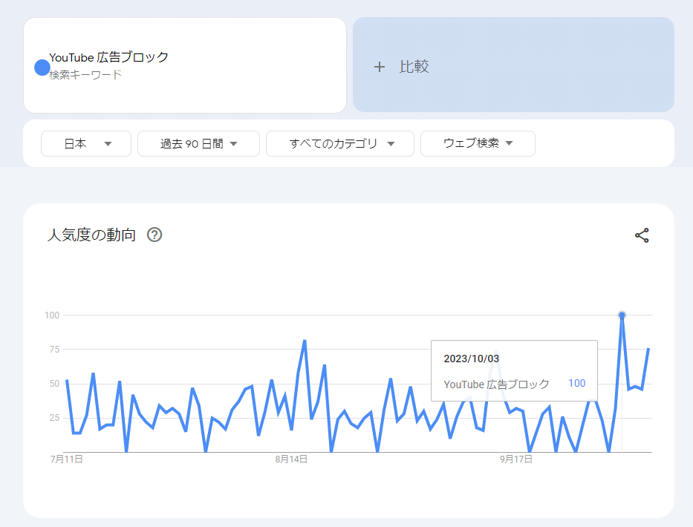
Task: Open the 日本 region dropdown
Action: 86,143
